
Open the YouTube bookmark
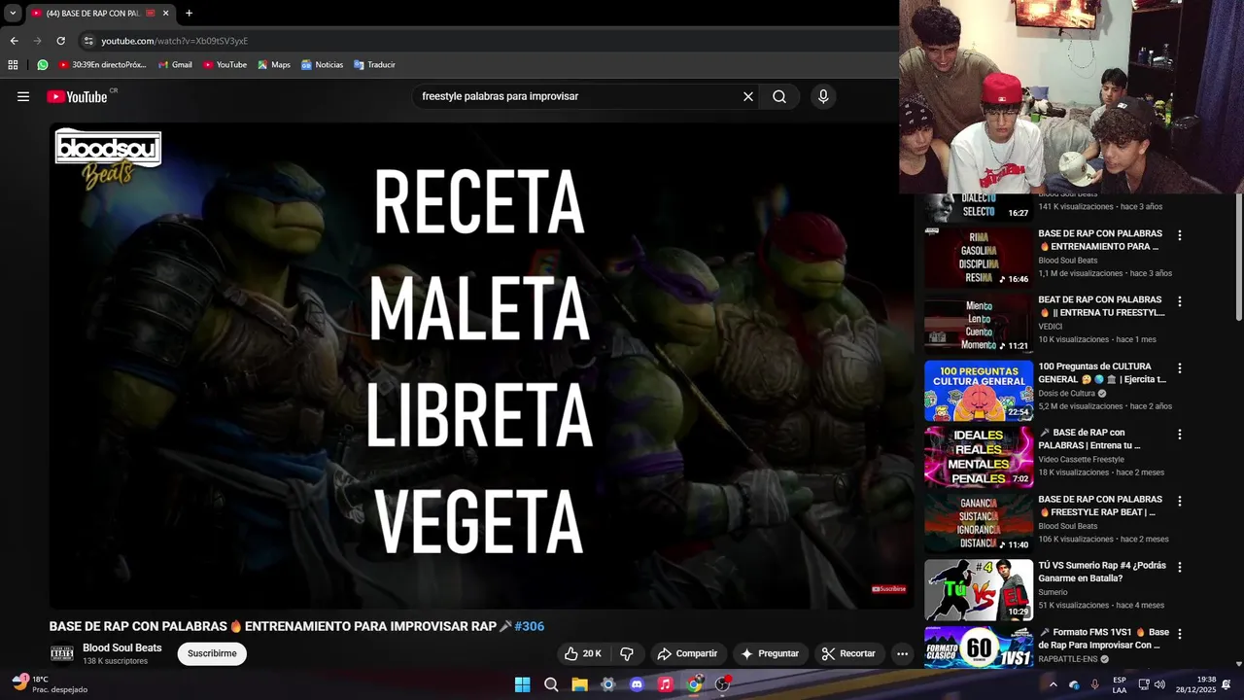pyautogui.click(x=225, y=65)
